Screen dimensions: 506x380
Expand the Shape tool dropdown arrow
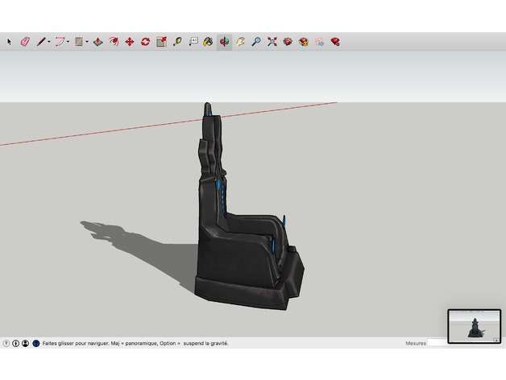pos(87,41)
